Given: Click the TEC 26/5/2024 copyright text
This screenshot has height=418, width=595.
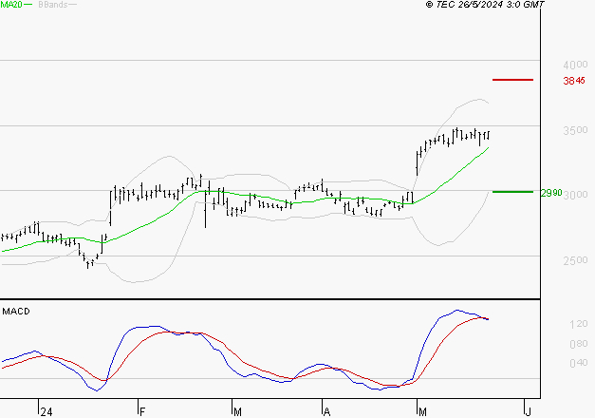Looking at the screenshot, I should point(485,5).
